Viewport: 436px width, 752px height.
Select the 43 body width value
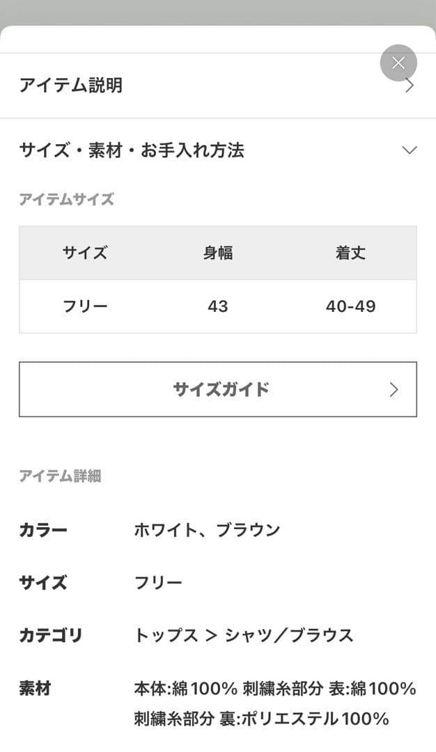pyautogui.click(x=217, y=306)
